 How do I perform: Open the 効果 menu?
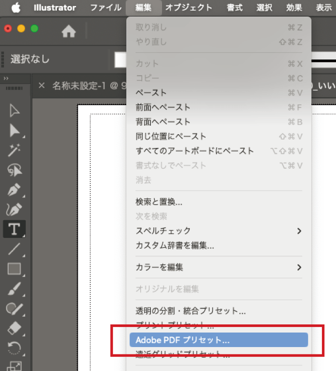point(294,8)
